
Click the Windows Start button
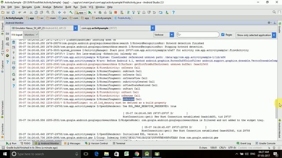point(5,154)
